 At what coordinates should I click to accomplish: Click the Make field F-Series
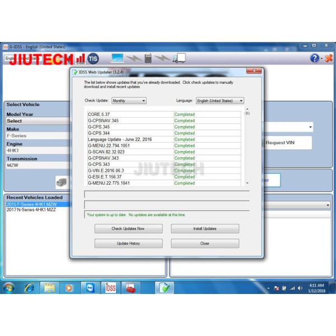pyautogui.click(x=38, y=136)
